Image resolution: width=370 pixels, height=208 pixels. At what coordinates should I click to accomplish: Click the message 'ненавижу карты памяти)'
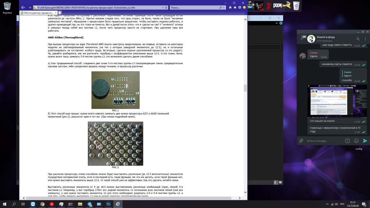point(337,64)
